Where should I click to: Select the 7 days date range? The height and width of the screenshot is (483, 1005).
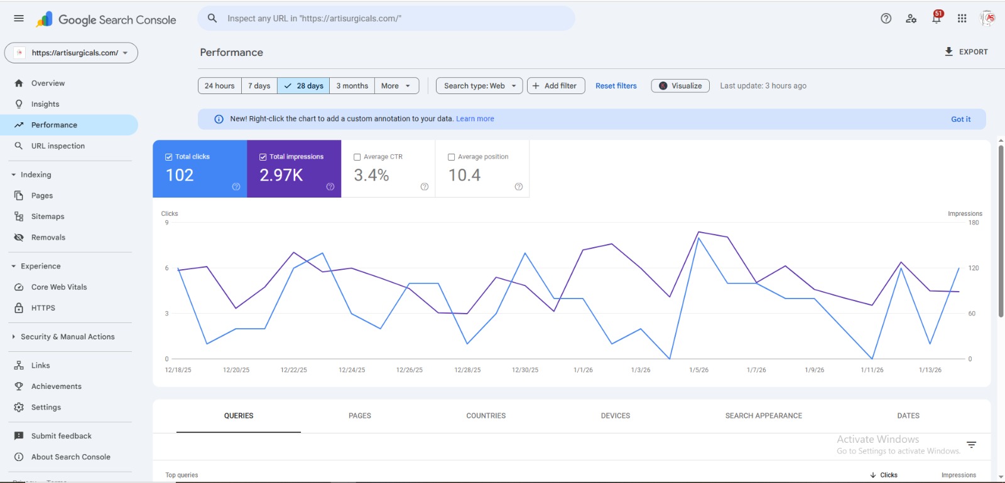(x=259, y=86)
